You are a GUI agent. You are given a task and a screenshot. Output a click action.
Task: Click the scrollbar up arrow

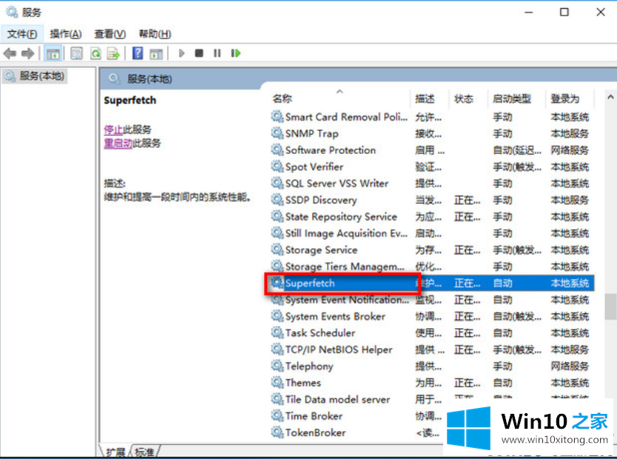(610, 97)
